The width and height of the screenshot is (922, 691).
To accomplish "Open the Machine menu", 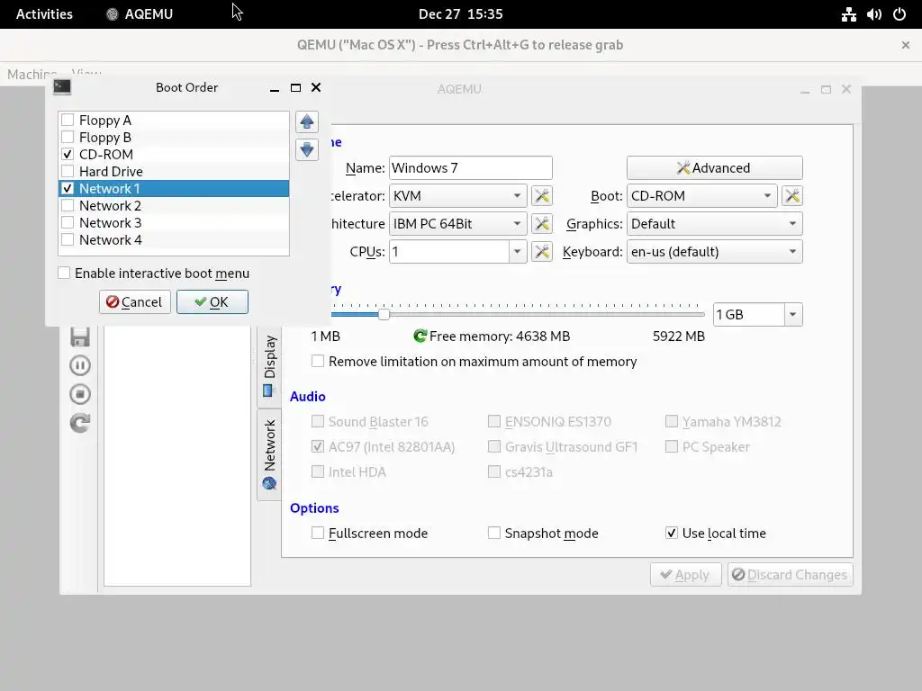I will pyautogui.click(x=32, y=74).
